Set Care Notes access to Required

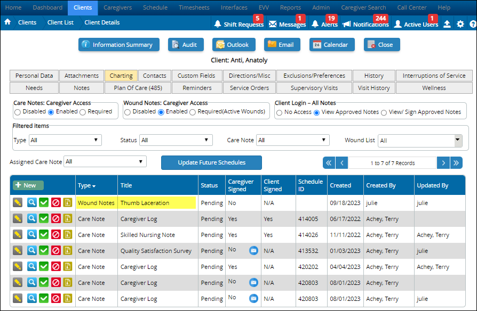[83, 112]
